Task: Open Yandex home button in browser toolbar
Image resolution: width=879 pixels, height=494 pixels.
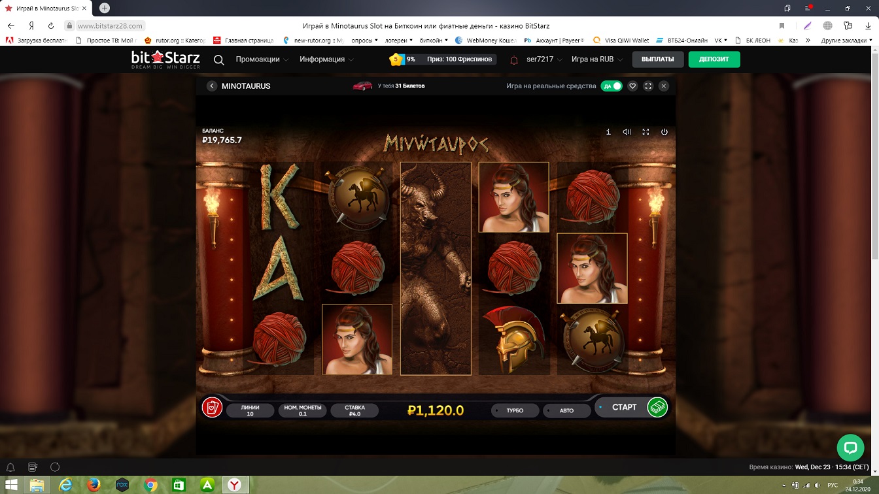Action: pos(31,25)
